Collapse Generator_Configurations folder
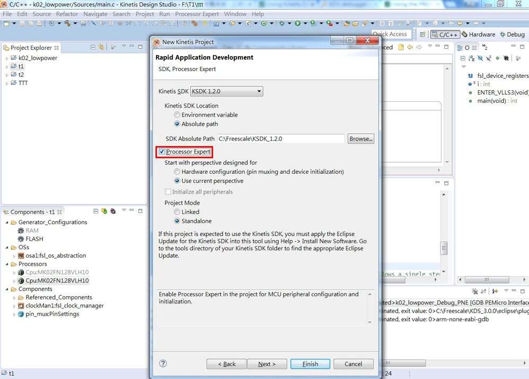 coord(7,222)
